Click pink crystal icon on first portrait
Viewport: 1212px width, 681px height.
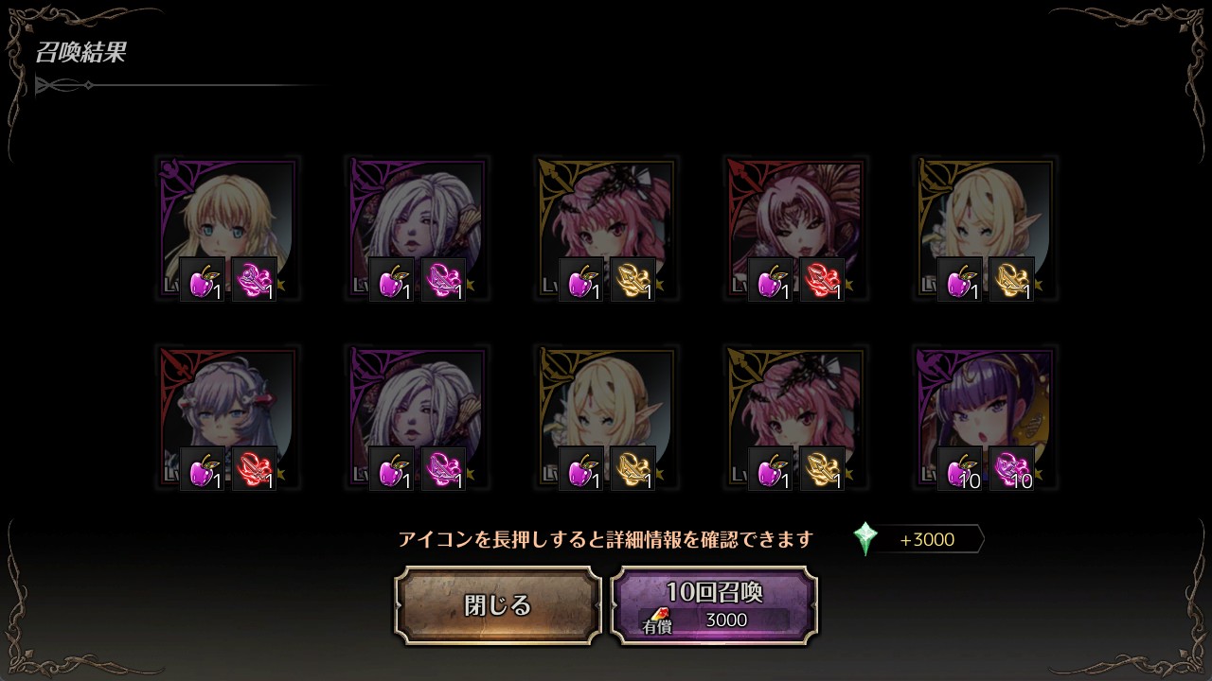(254, 279)
